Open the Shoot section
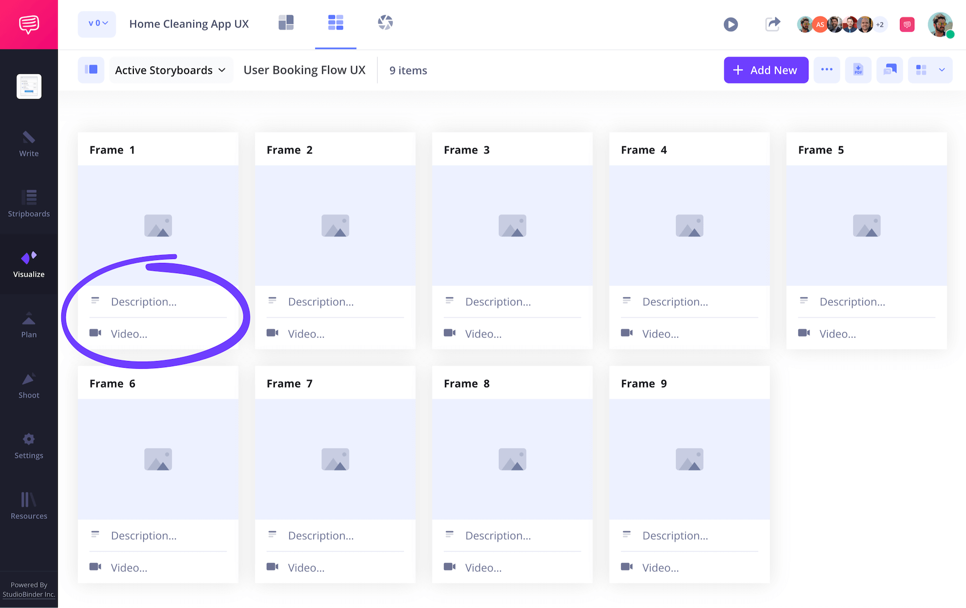Image resolution: width=966 pixels, height=608 pixels. tap(29, 385)
